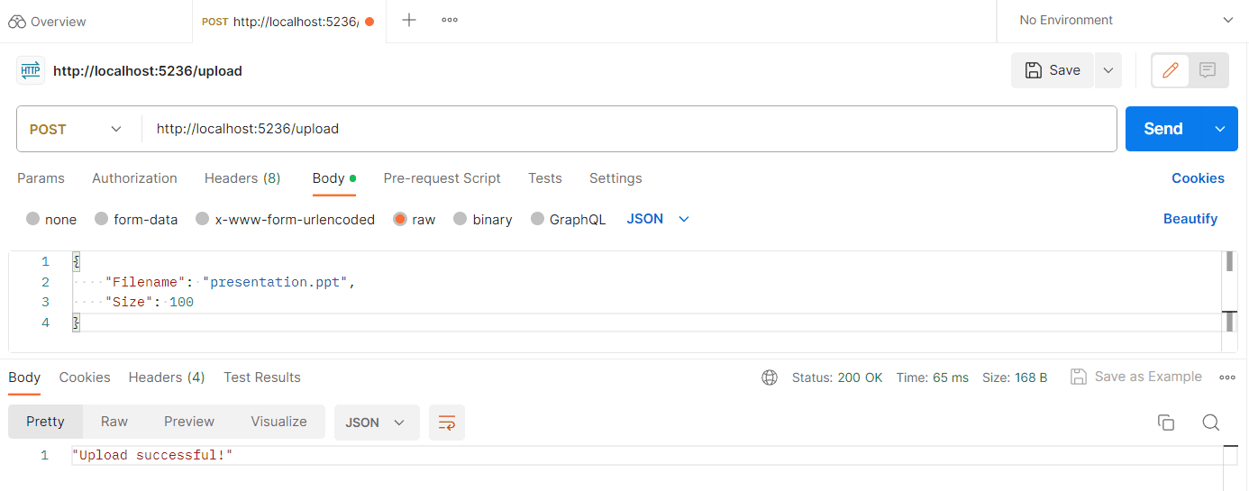The image size is (1249, 491).
Task: Click the Beautify link
Action: [x=1190, y=219]
